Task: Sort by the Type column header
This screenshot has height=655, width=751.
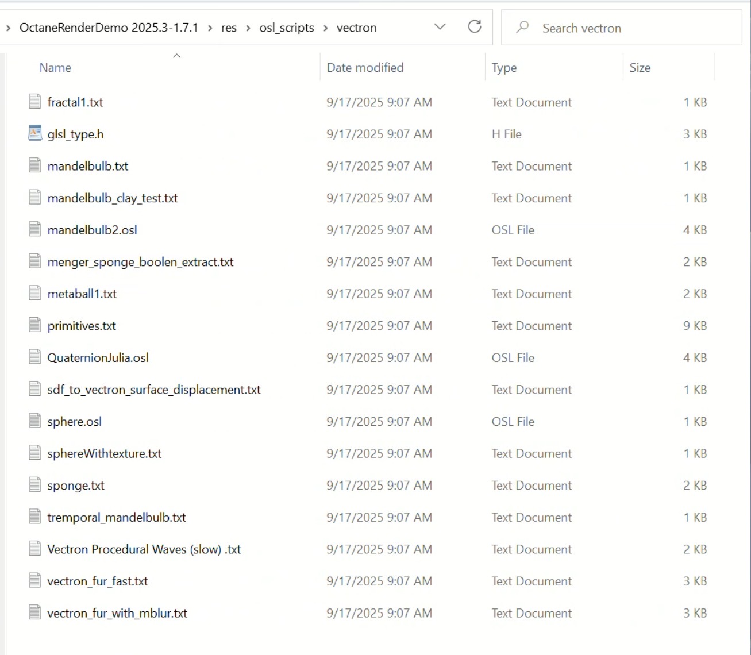Action: [x=504, y=68]
